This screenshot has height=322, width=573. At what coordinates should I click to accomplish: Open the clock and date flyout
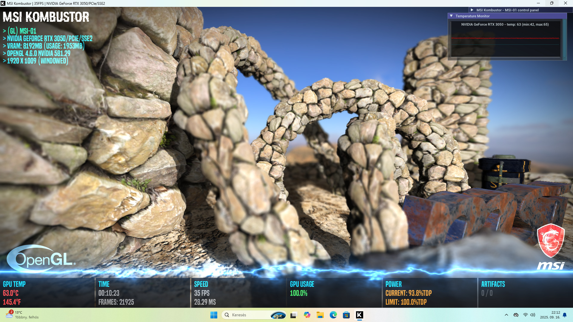(550, 315)
